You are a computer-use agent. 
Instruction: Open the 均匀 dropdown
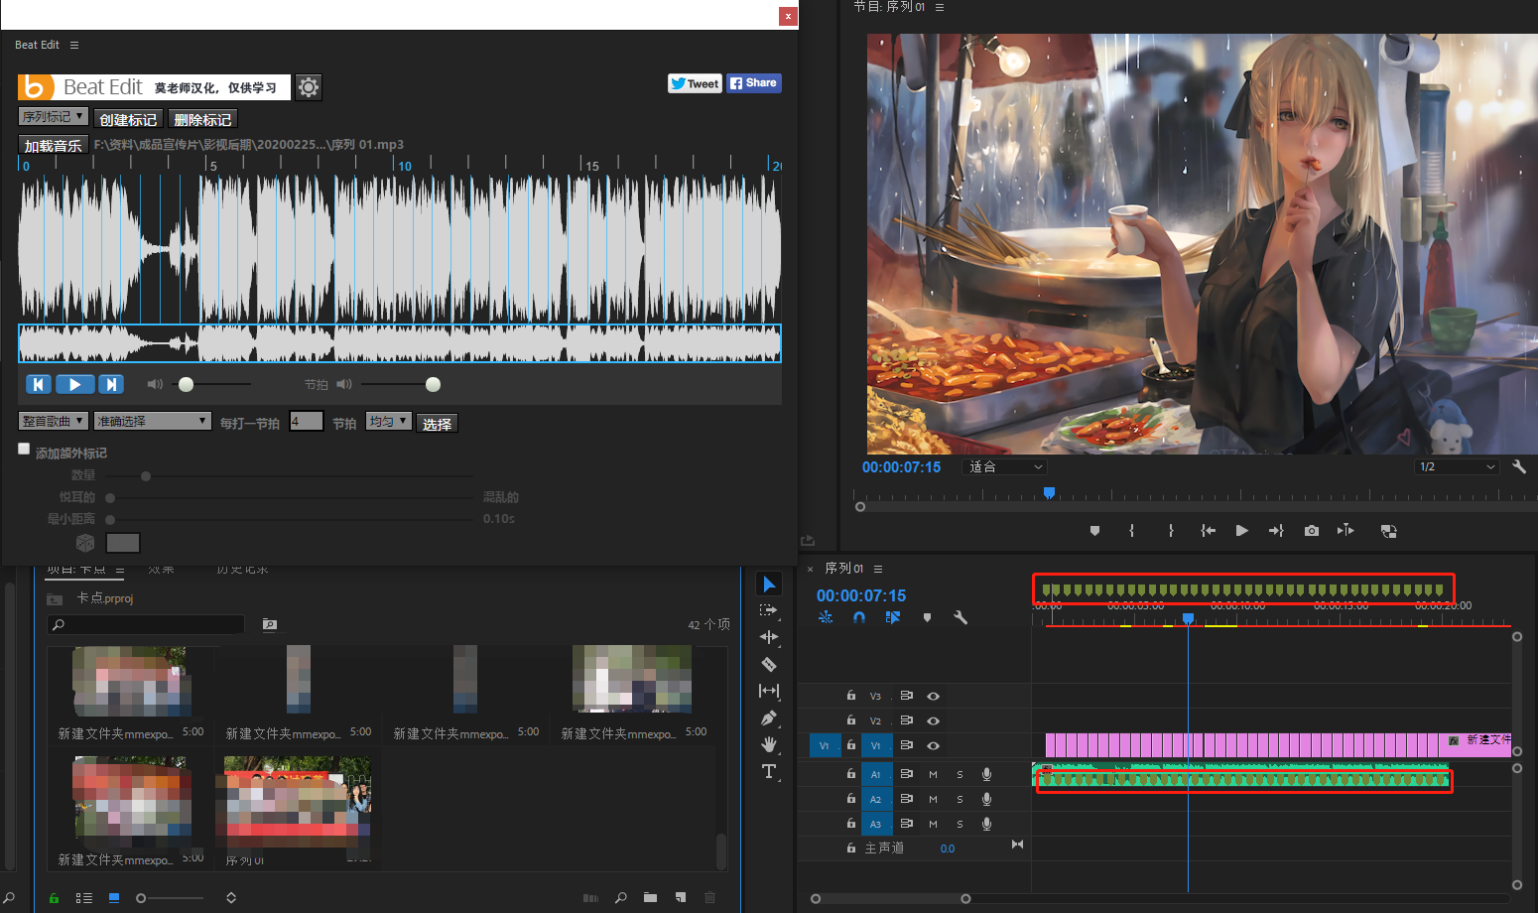[389, 422]
